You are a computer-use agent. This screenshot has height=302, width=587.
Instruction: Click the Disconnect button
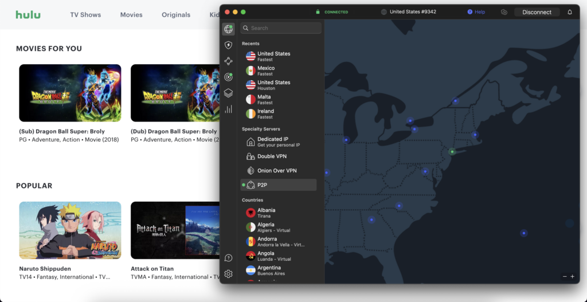[x=537, y=12]
